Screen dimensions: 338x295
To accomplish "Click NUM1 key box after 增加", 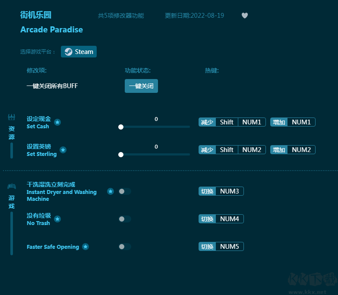I will tap(301, 122).
